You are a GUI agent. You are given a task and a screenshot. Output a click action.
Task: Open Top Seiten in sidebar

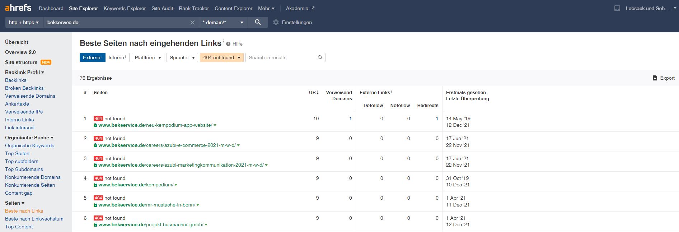(17, 153)
